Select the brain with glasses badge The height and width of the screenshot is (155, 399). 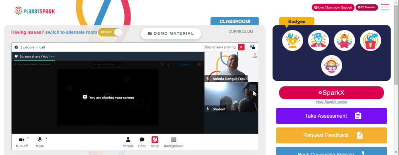tap(331, 65)
